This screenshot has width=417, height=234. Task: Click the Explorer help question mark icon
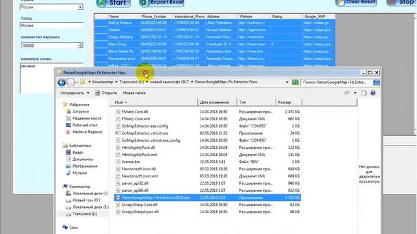coord(373,93)
